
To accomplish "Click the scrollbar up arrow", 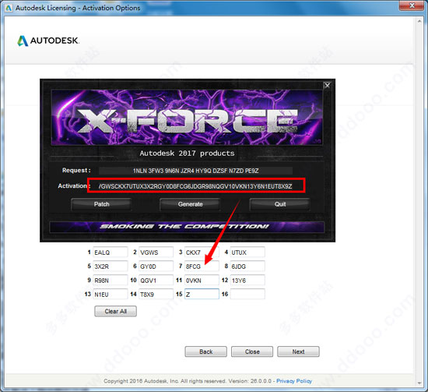I will pyautogui.click(x=419, y=21).
